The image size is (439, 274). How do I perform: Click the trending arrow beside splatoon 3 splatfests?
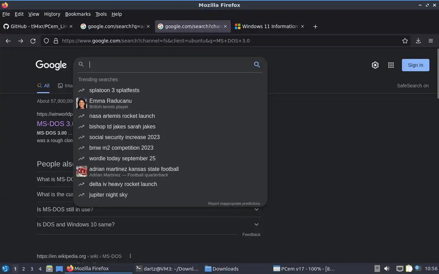coord(81,90)
